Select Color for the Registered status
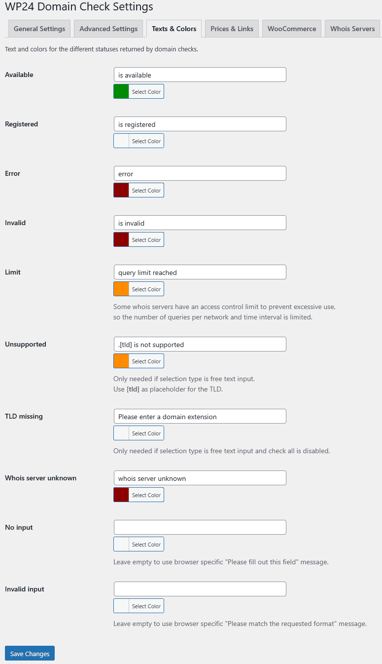The width and height of the screenshot is (382, 664). [x=146, y=141]
